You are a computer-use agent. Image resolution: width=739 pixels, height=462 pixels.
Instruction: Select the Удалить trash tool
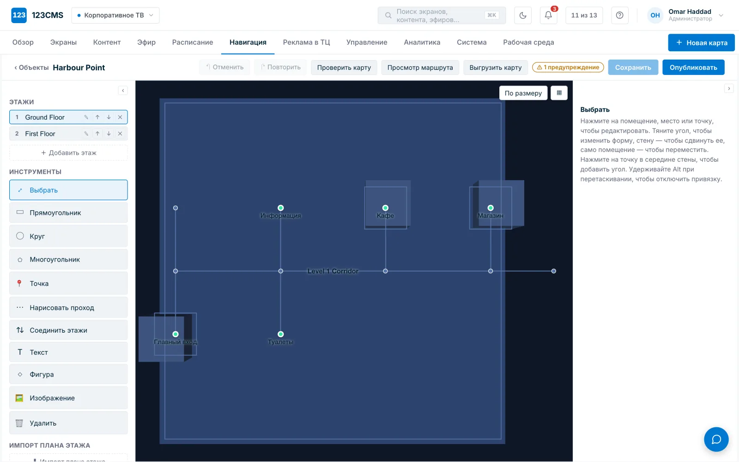[x=68, y=423]
